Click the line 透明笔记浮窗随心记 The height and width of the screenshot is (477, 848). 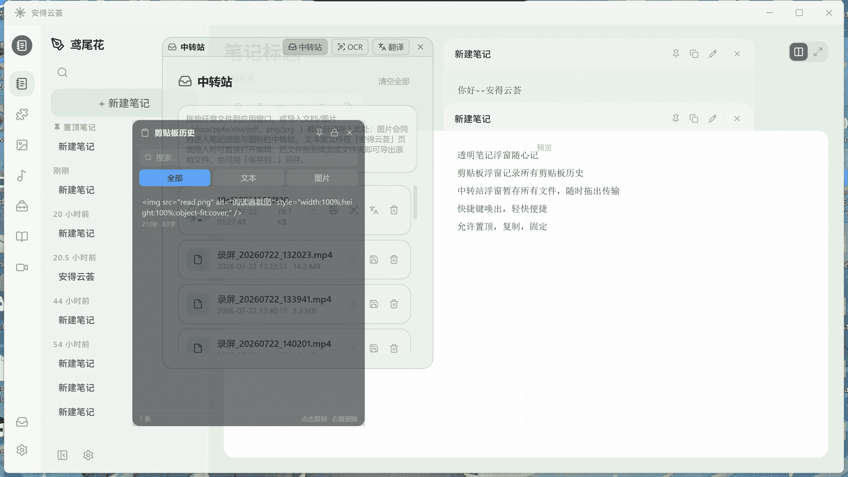coord(497,155)
